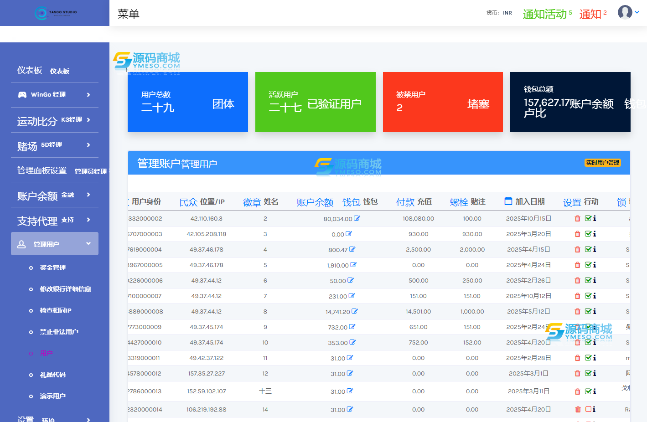Open info icon for user 707000003
Image resolution: width=647 pixels, height=422 pixels.
coord(595,234)
